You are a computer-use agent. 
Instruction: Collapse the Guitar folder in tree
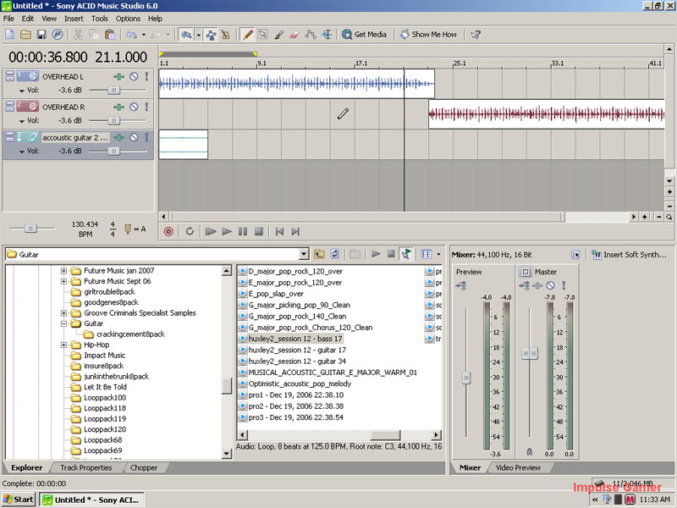(63, 323)
